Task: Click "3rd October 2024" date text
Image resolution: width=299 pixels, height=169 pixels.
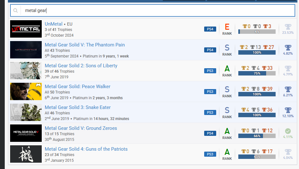Action: [59, 35]
